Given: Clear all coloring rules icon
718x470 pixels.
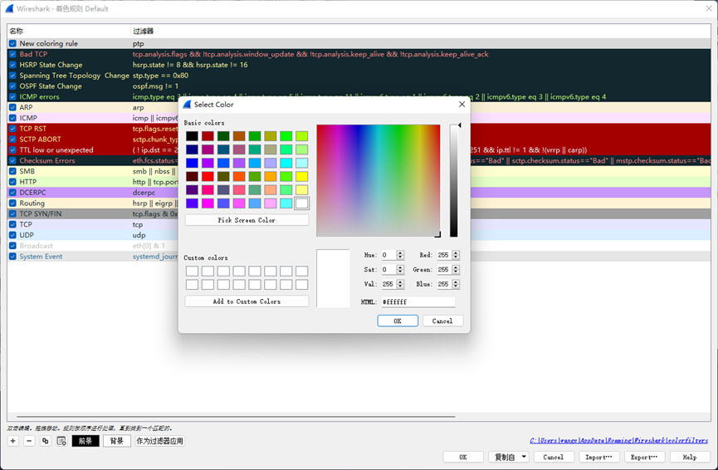Looking at the screenshot, I should pos(61,441).
